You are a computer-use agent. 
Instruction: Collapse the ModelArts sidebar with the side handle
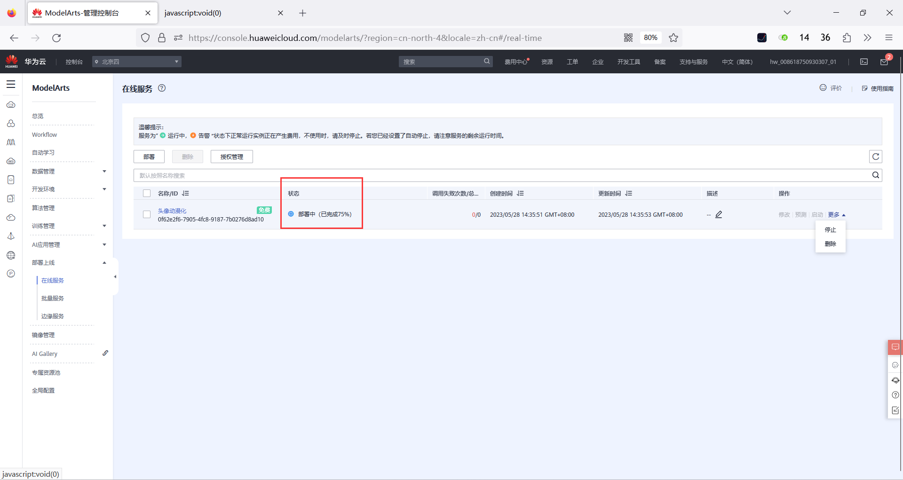[x=115, y=276]
